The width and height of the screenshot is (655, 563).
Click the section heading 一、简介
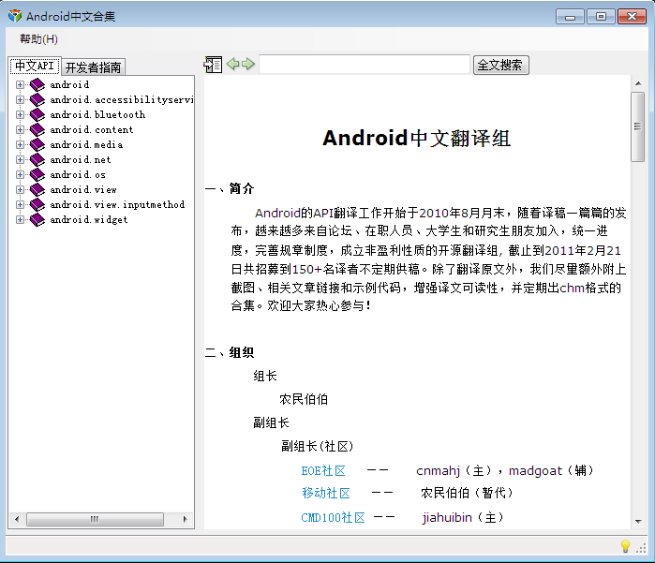click(230, 188)
